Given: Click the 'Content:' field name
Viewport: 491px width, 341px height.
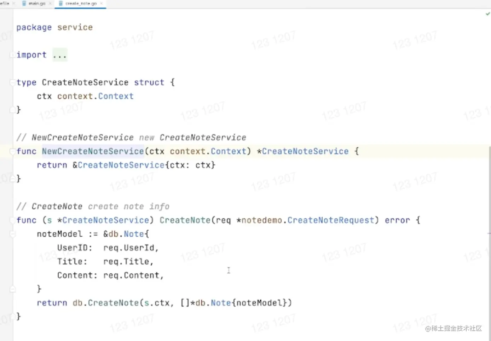Looking at the screenshot, I should click(x=77, y=276).
